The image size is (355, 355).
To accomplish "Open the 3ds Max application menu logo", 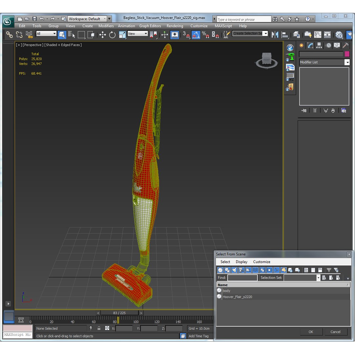I will tap(8, 21).
